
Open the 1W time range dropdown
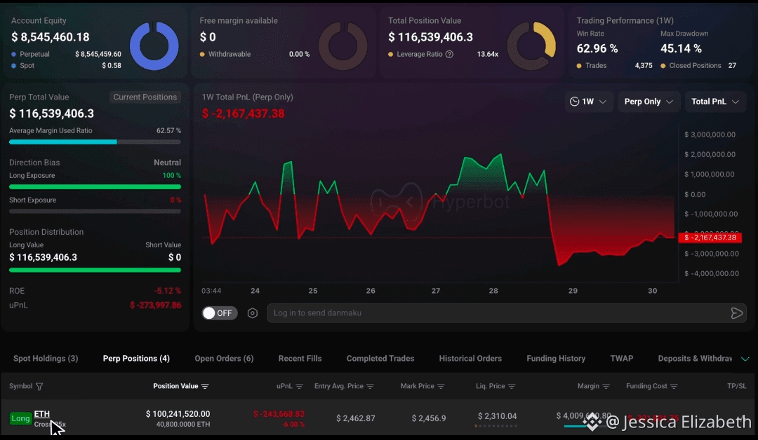coord(589,102)
